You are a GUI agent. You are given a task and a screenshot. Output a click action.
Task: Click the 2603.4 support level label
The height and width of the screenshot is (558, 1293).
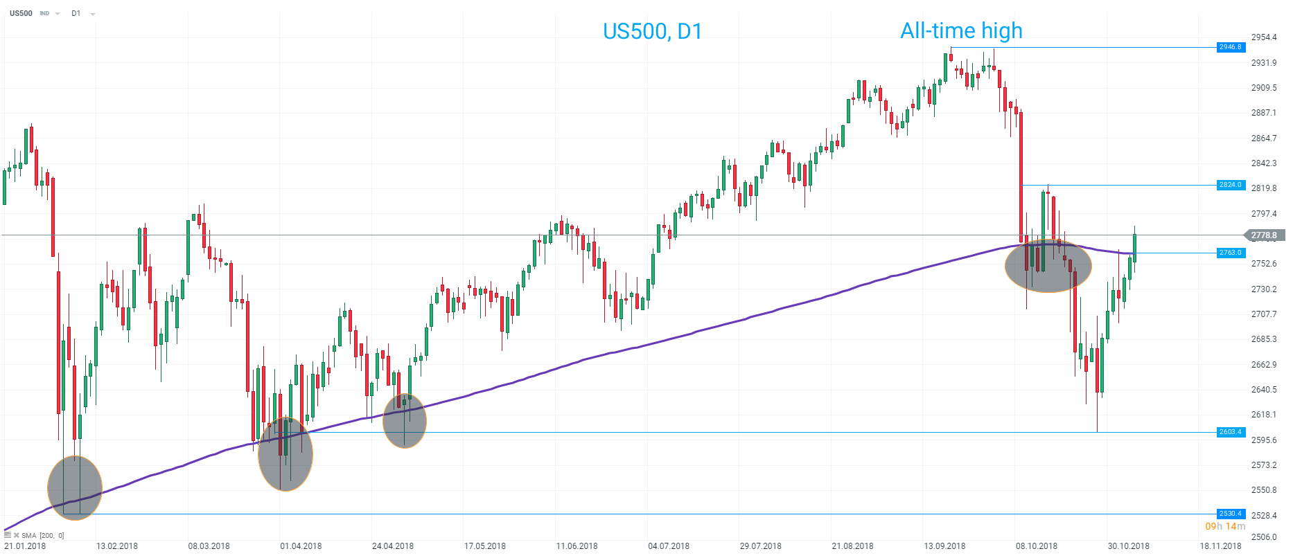pos(1231,432)
